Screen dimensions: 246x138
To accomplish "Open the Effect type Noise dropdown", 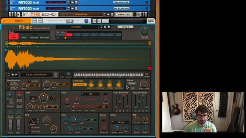I will tap(120, 122).
